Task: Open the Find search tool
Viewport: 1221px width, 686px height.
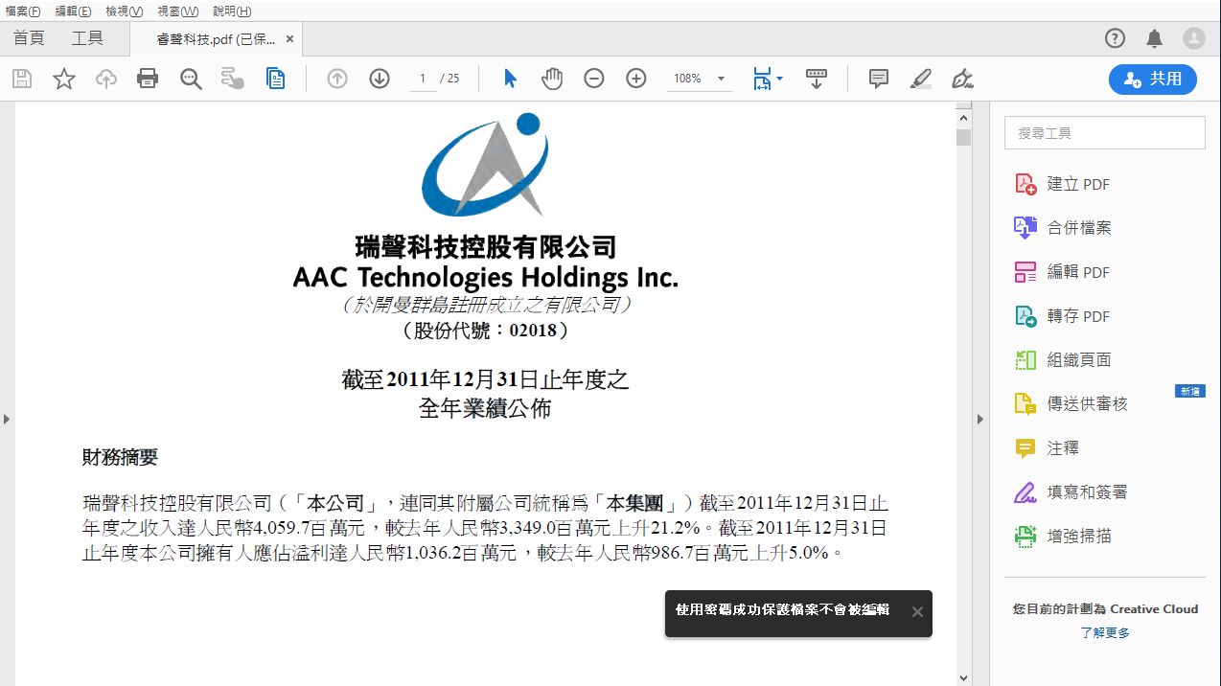Action: coord(190,79)
